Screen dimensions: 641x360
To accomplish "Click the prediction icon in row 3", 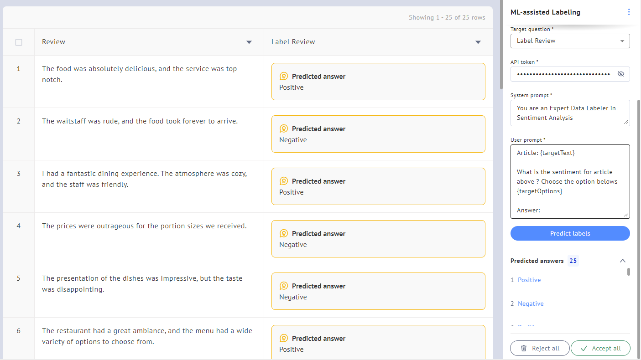I will pos(284,181).
